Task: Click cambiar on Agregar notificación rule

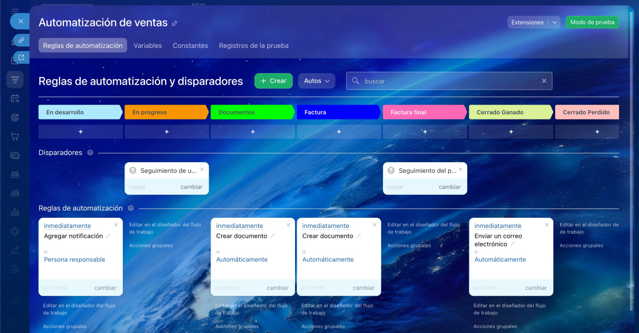Action: click(105, 288)
